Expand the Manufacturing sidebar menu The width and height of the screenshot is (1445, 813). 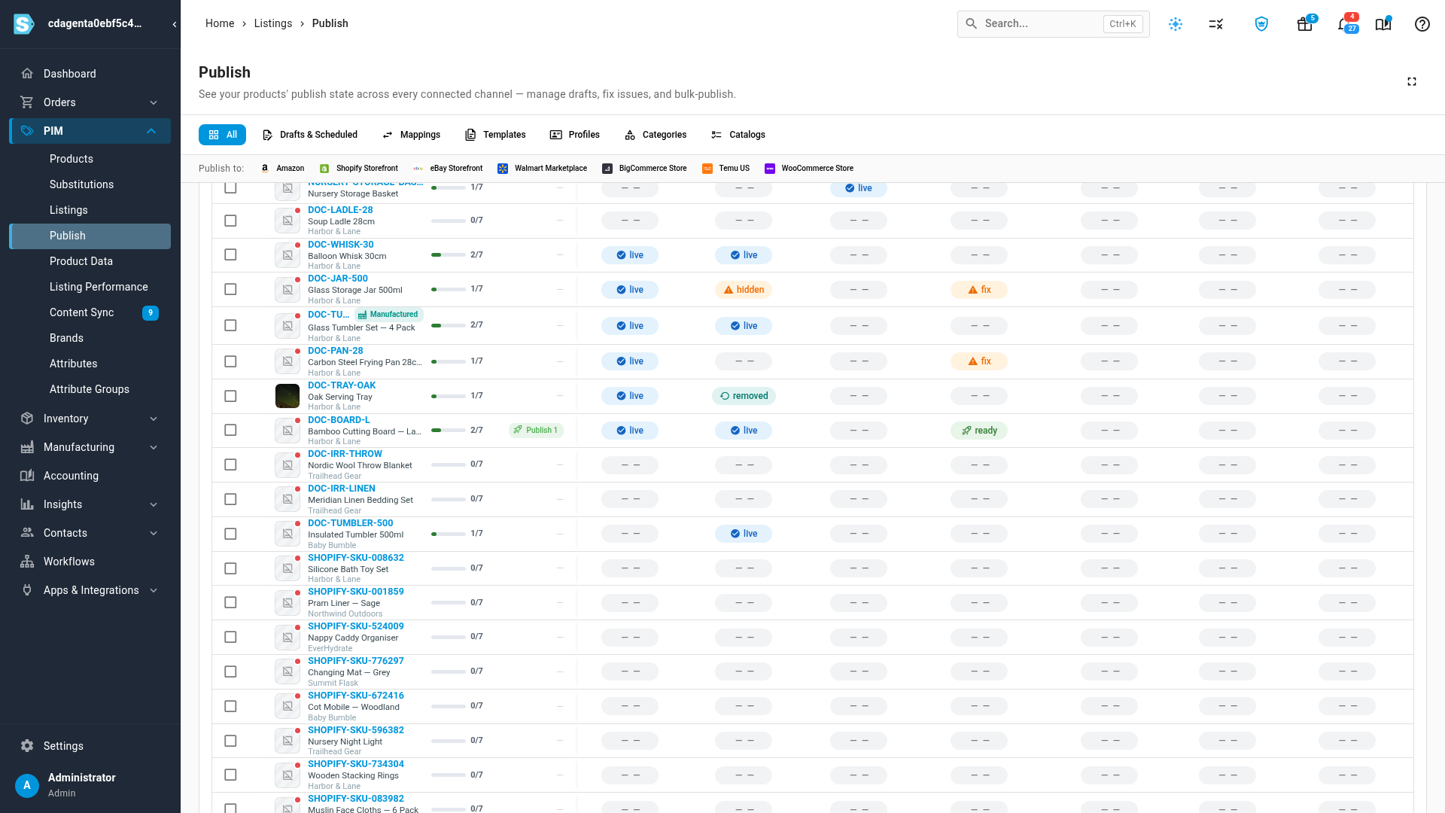(154, 447)
